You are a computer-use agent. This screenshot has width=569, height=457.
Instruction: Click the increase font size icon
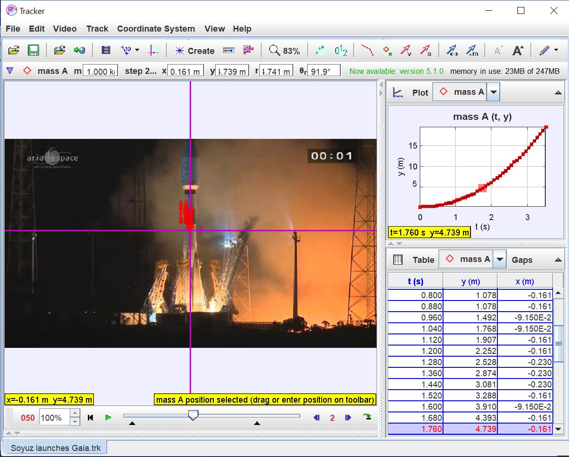(x=518, y=51)
